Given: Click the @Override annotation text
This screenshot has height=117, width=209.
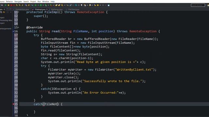Looking at the screenshot, I should [x=35, y=27].
